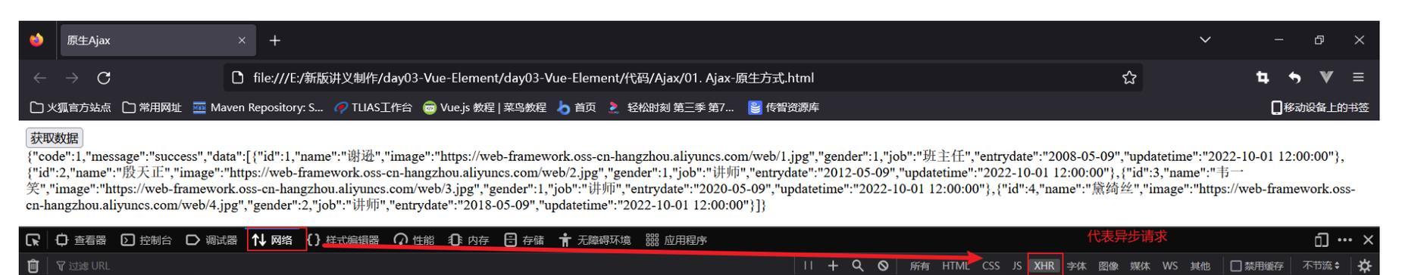The height and width of the screenshot is (275, 1402).
Task: Click the screenshot crop toolbar icon
Action: [x=1263, y=78]
